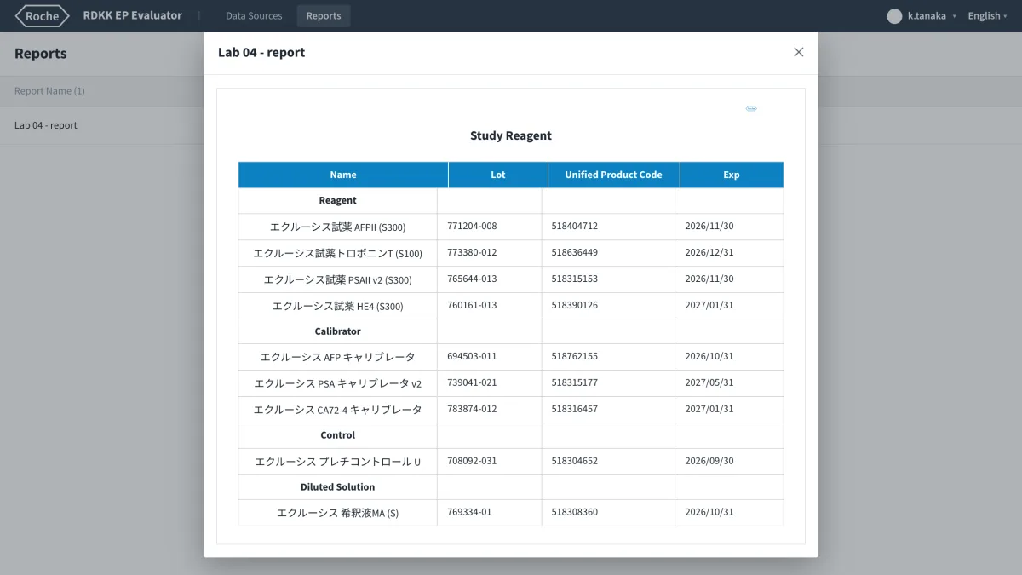Select エクルーシス試薬 PSAII v2 (S300) cell

(x=338, y=279)
